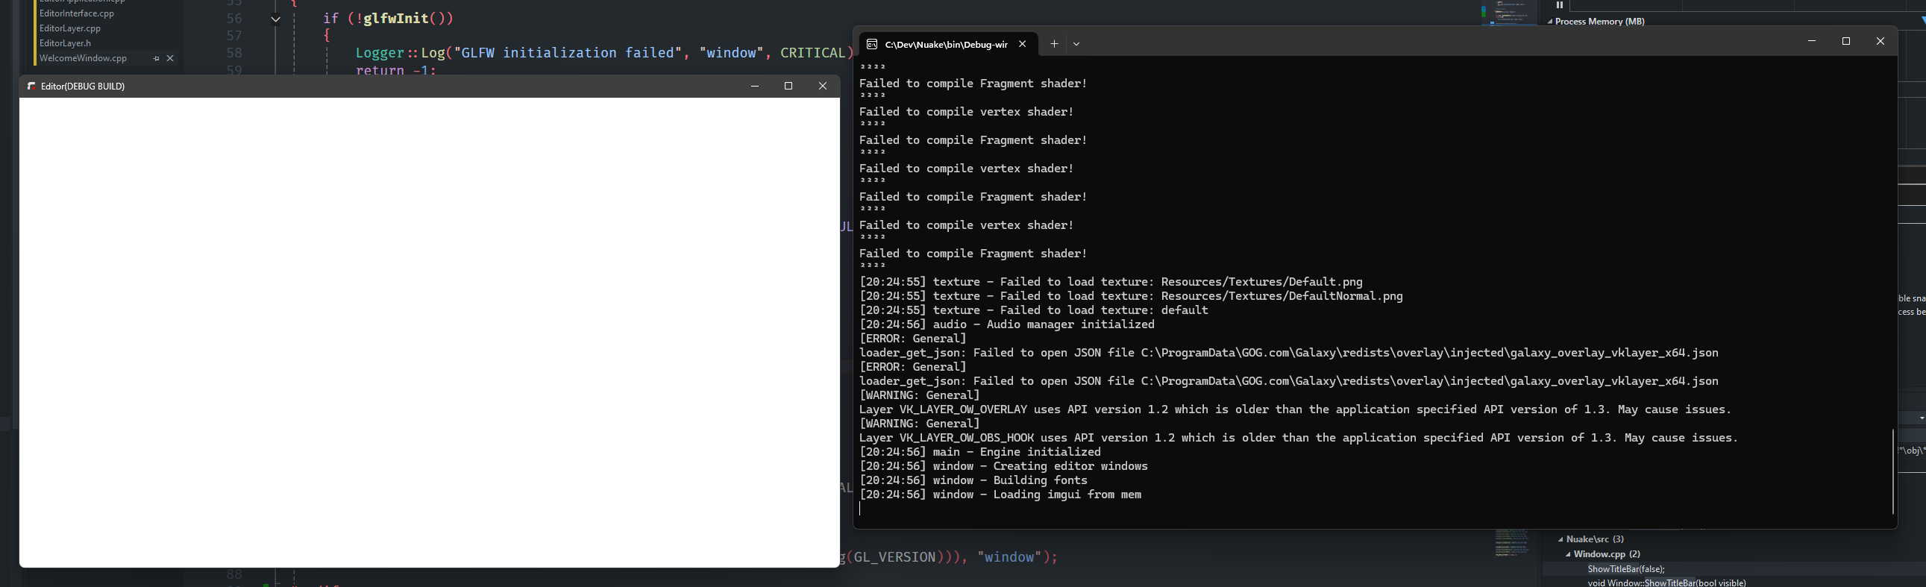Click the code minimap beside Nuake\src results
Viewport: 1926px width, 587px height.
1512,544
